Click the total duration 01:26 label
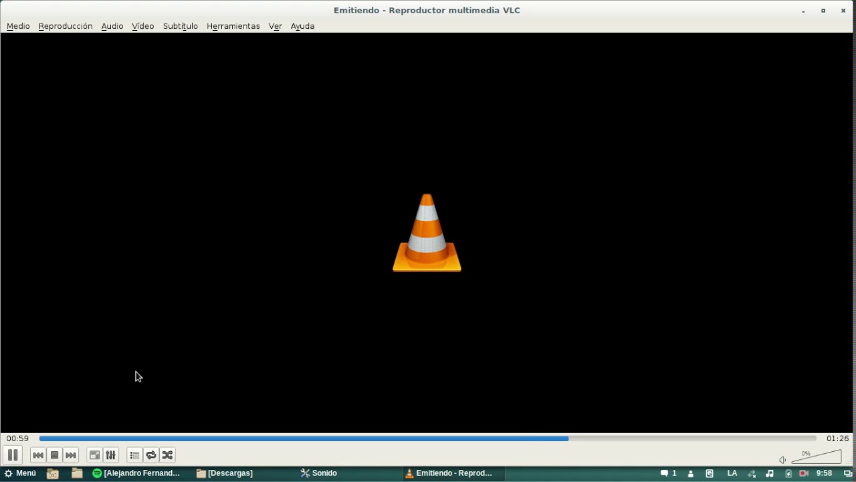The height and width of the screenshot is (482, 856). [x=837, y=438]
